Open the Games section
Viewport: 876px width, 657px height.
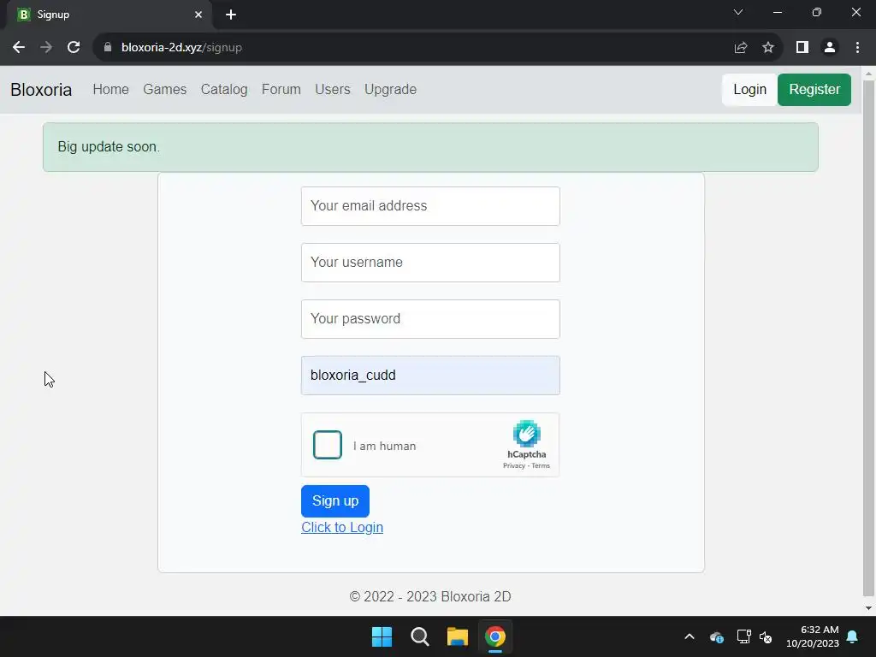(x=165, y=89)
